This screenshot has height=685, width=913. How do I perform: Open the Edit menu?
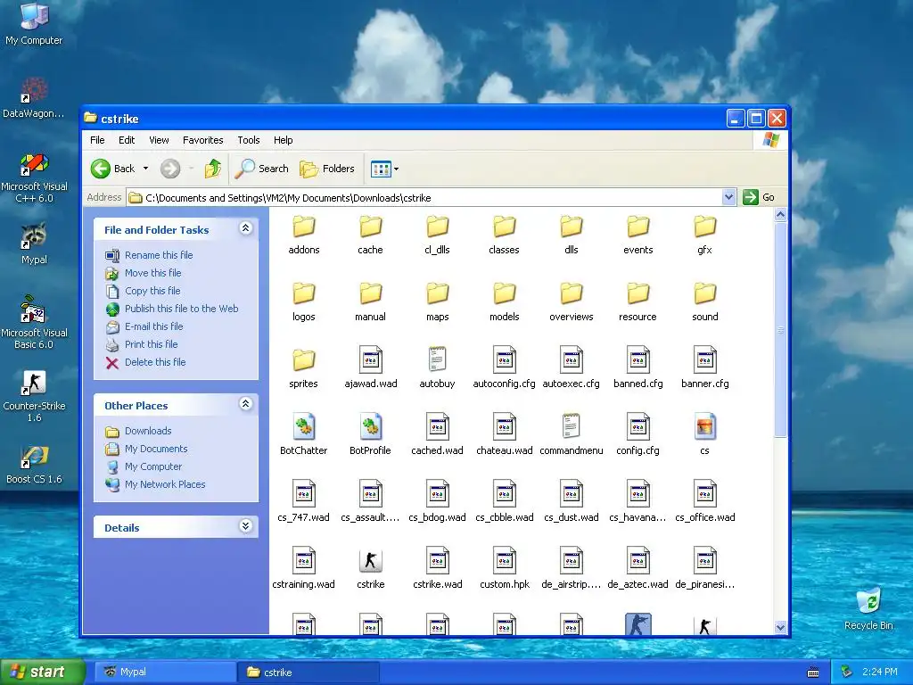click(x=127, y=140)
